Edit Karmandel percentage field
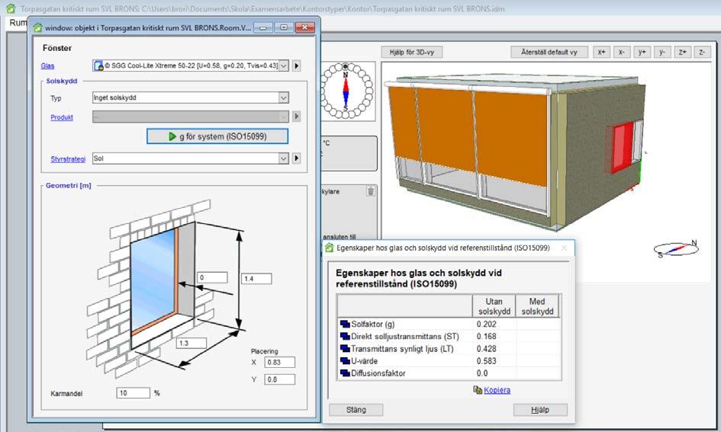Image resolution: width=721 pixels, height=432 pixels. tap(134, 393)
